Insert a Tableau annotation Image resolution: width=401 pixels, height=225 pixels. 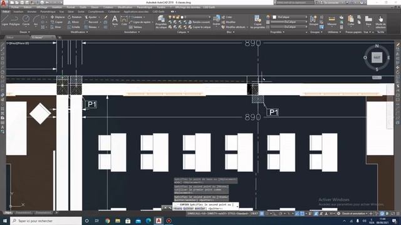135,27
